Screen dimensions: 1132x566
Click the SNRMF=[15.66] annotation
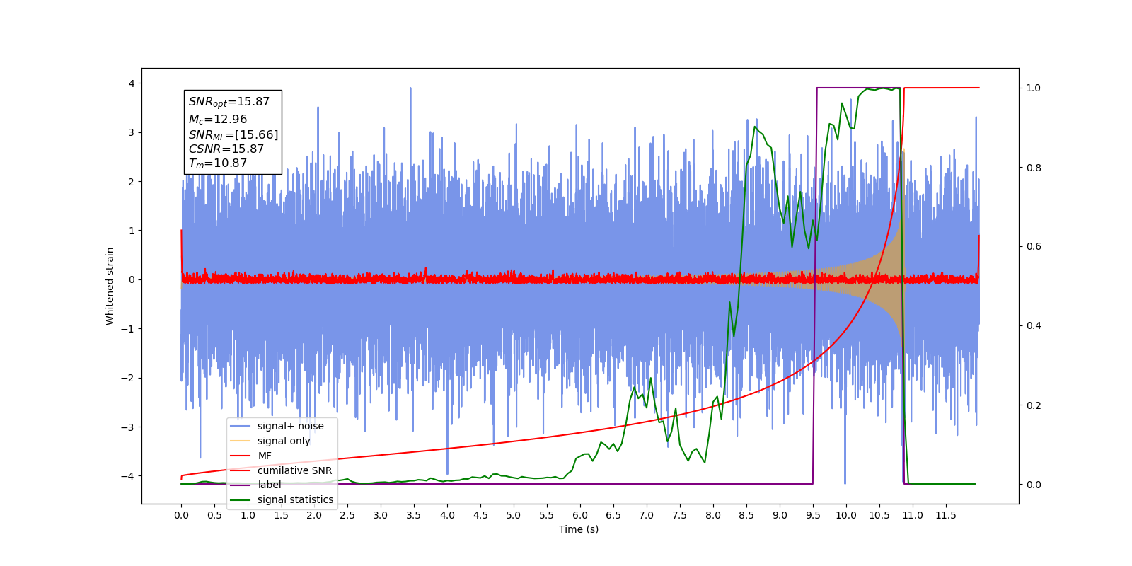(x=233, y=134)
